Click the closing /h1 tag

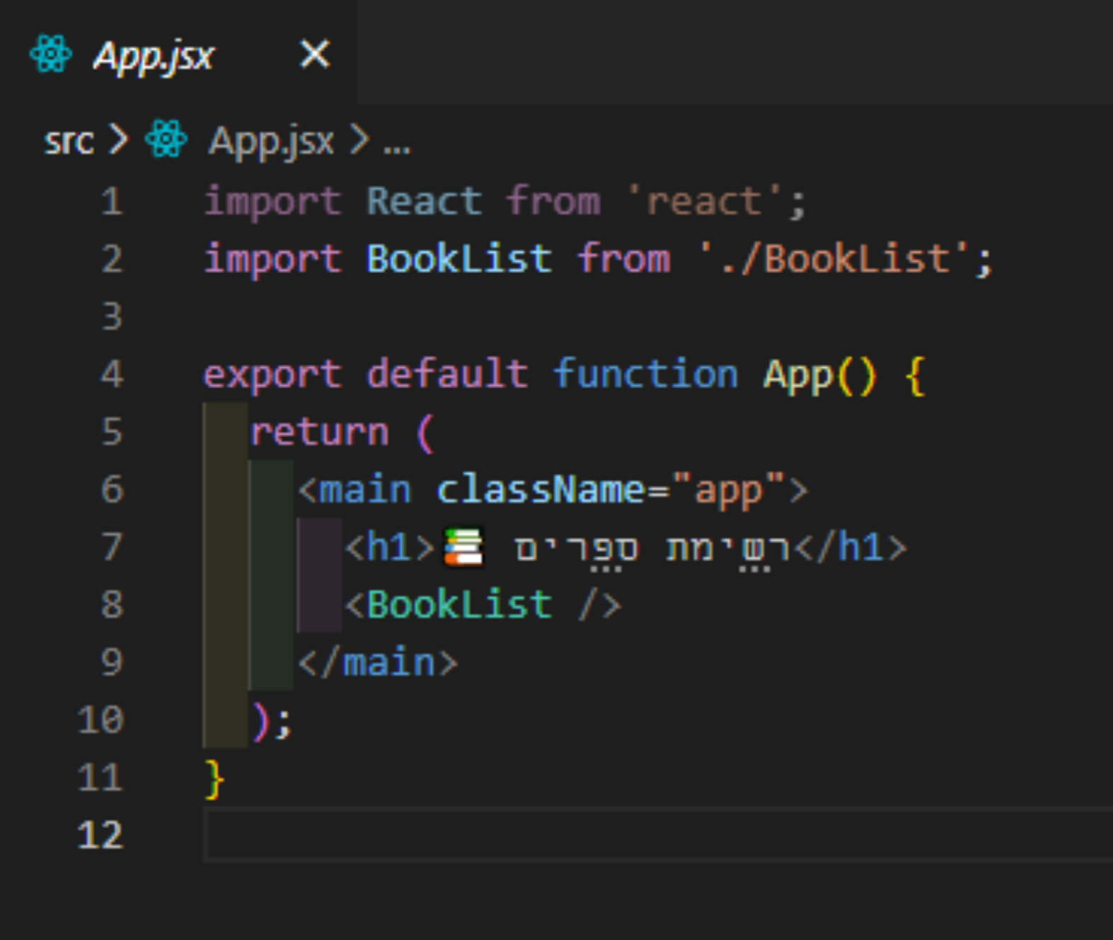coord(850,547)
